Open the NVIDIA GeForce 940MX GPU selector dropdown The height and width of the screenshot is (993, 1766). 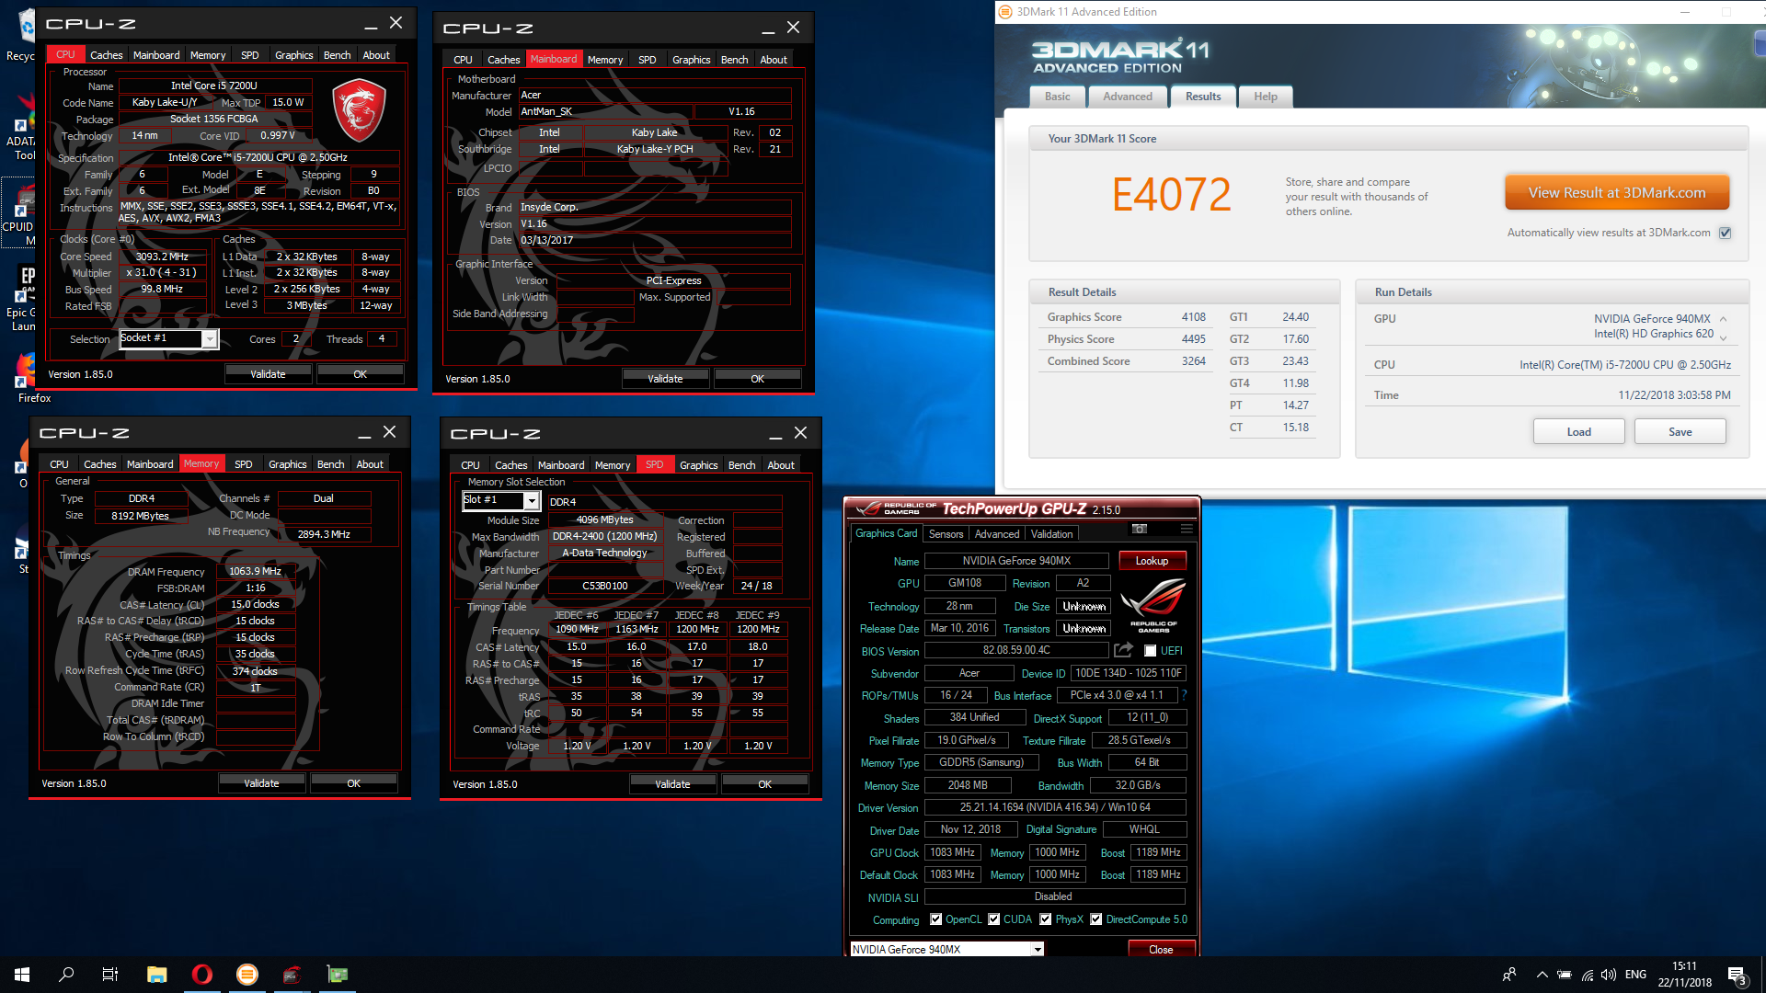click(x=1038, y=949)
